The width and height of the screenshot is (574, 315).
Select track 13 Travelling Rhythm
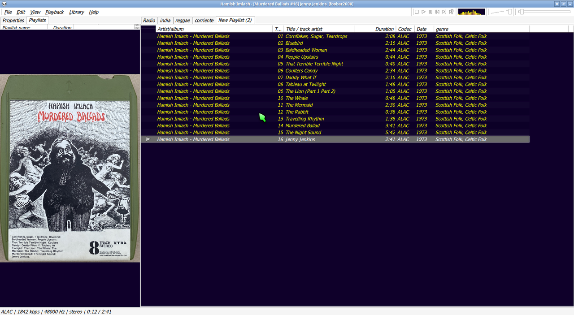tap(335, 119)
